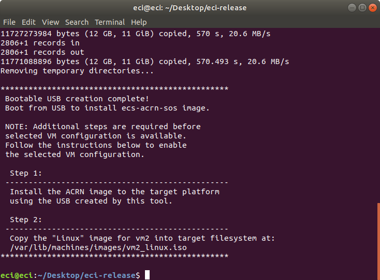This screenshot has height=280, width=380.
Task: Click the window title eci@eci: ~/Desktop/eci-release
Action: (x=190, y=8)
